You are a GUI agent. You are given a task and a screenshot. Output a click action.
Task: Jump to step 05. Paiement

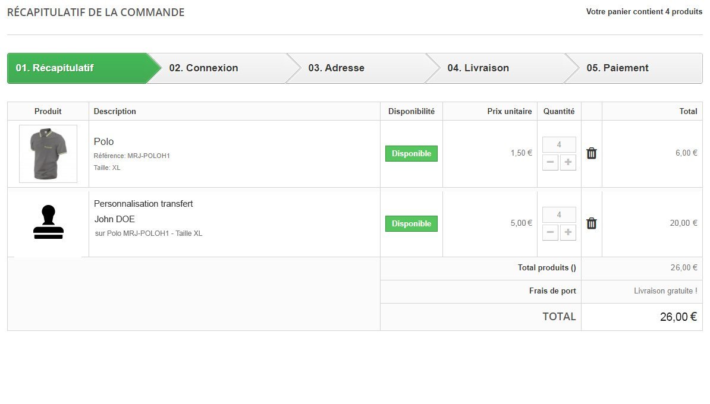click(618, 68)
